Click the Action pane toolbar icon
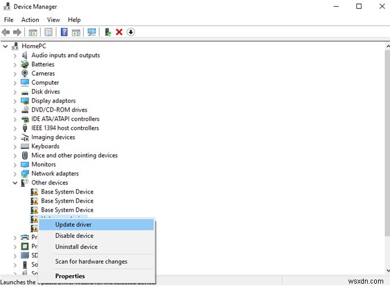 (76, 32)
